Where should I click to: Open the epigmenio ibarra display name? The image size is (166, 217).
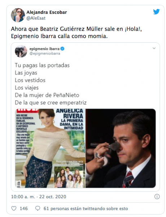[44, 49]
